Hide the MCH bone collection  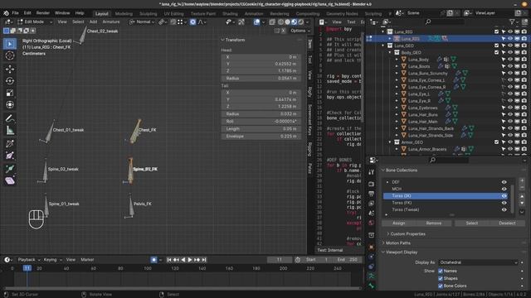(504, 189)
